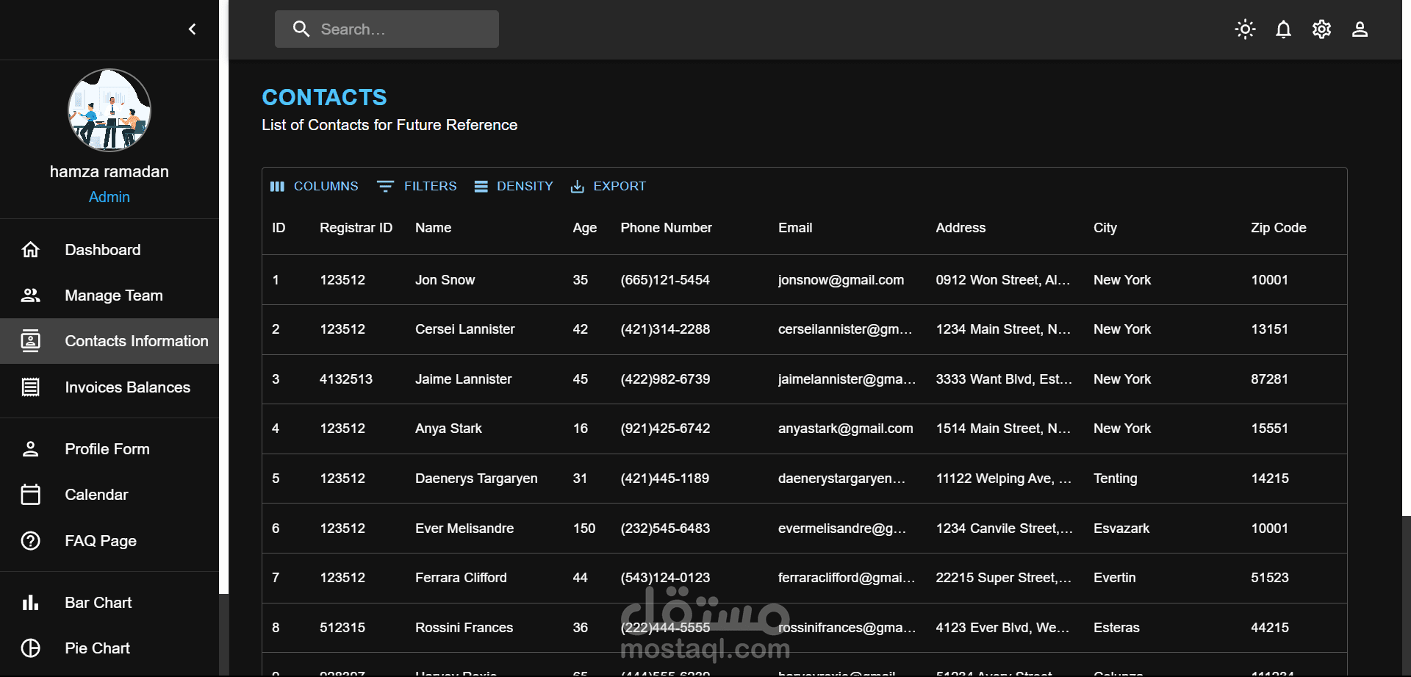Click the magnifying glass search icon
The image size is (1411, 677).
[301, 29]
